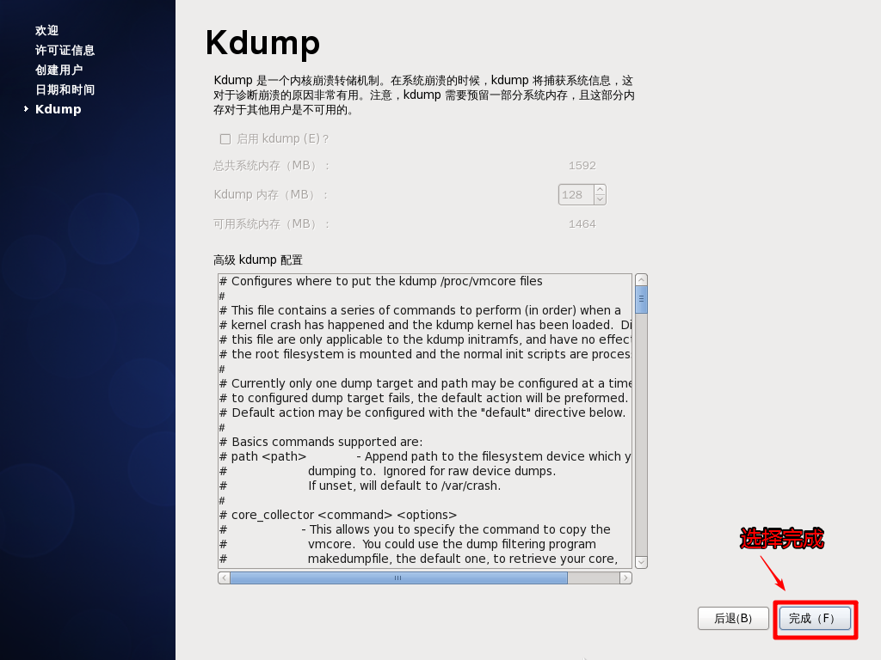The height and width of the screenshot is (660, 881).
Task: Click the 总共系统内存（MB） label
Action: 271,166
